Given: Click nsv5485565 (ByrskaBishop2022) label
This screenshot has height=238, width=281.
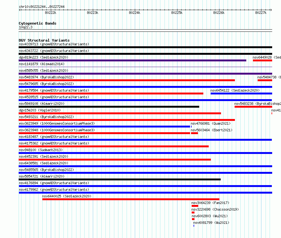Looking at the screenshot, I should click(46, 170).
